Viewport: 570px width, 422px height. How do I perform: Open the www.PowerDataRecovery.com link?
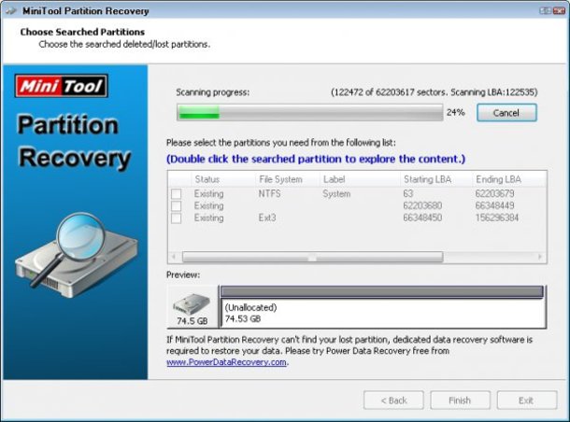tap(226, 362)
